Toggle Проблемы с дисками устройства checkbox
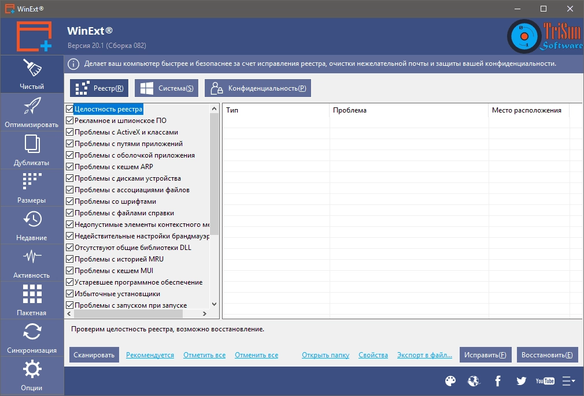Screen dimensions: 584x396 [x=69, y=178]
